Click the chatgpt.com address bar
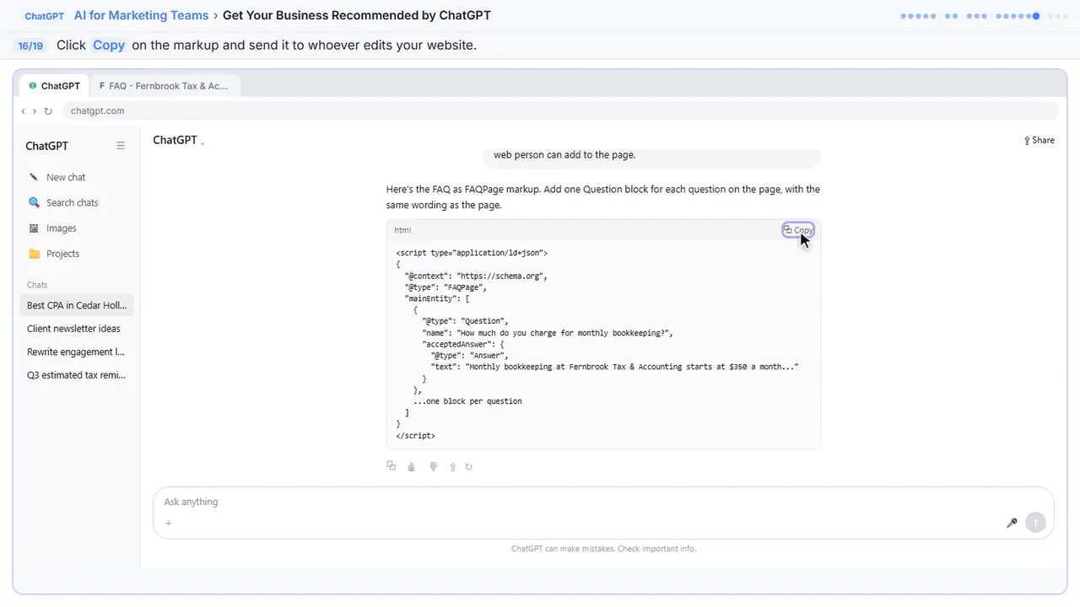The width and height of the screenshot is (1080, 607). [x=560, y=111]
